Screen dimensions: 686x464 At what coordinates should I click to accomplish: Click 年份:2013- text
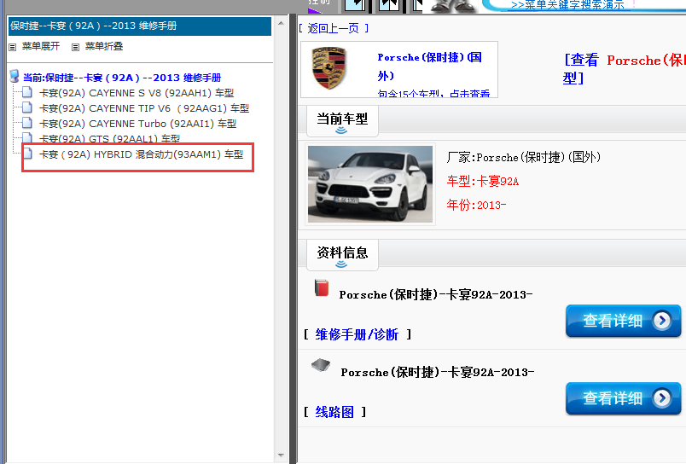[x=476, y=205]
